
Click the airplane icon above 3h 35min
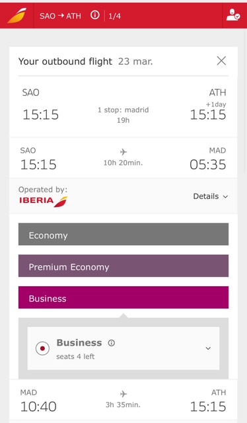123,394
